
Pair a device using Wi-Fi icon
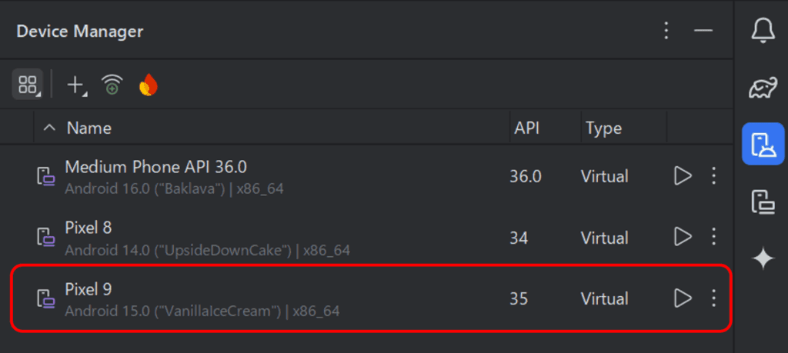click(112, 85)
